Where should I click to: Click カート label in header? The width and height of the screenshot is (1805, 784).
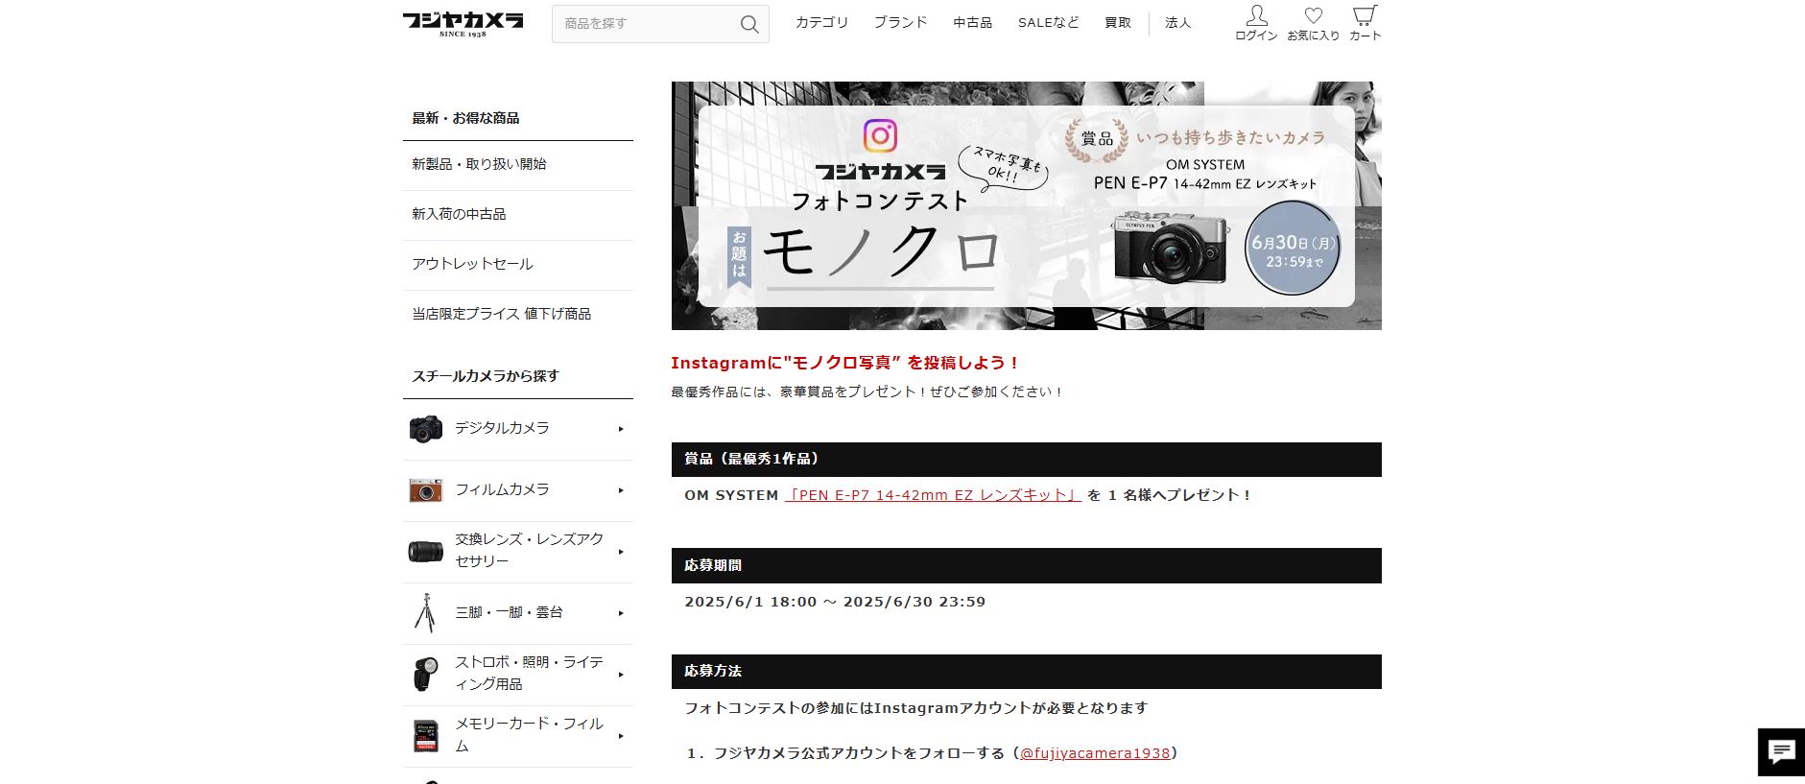coord(1365,36)
